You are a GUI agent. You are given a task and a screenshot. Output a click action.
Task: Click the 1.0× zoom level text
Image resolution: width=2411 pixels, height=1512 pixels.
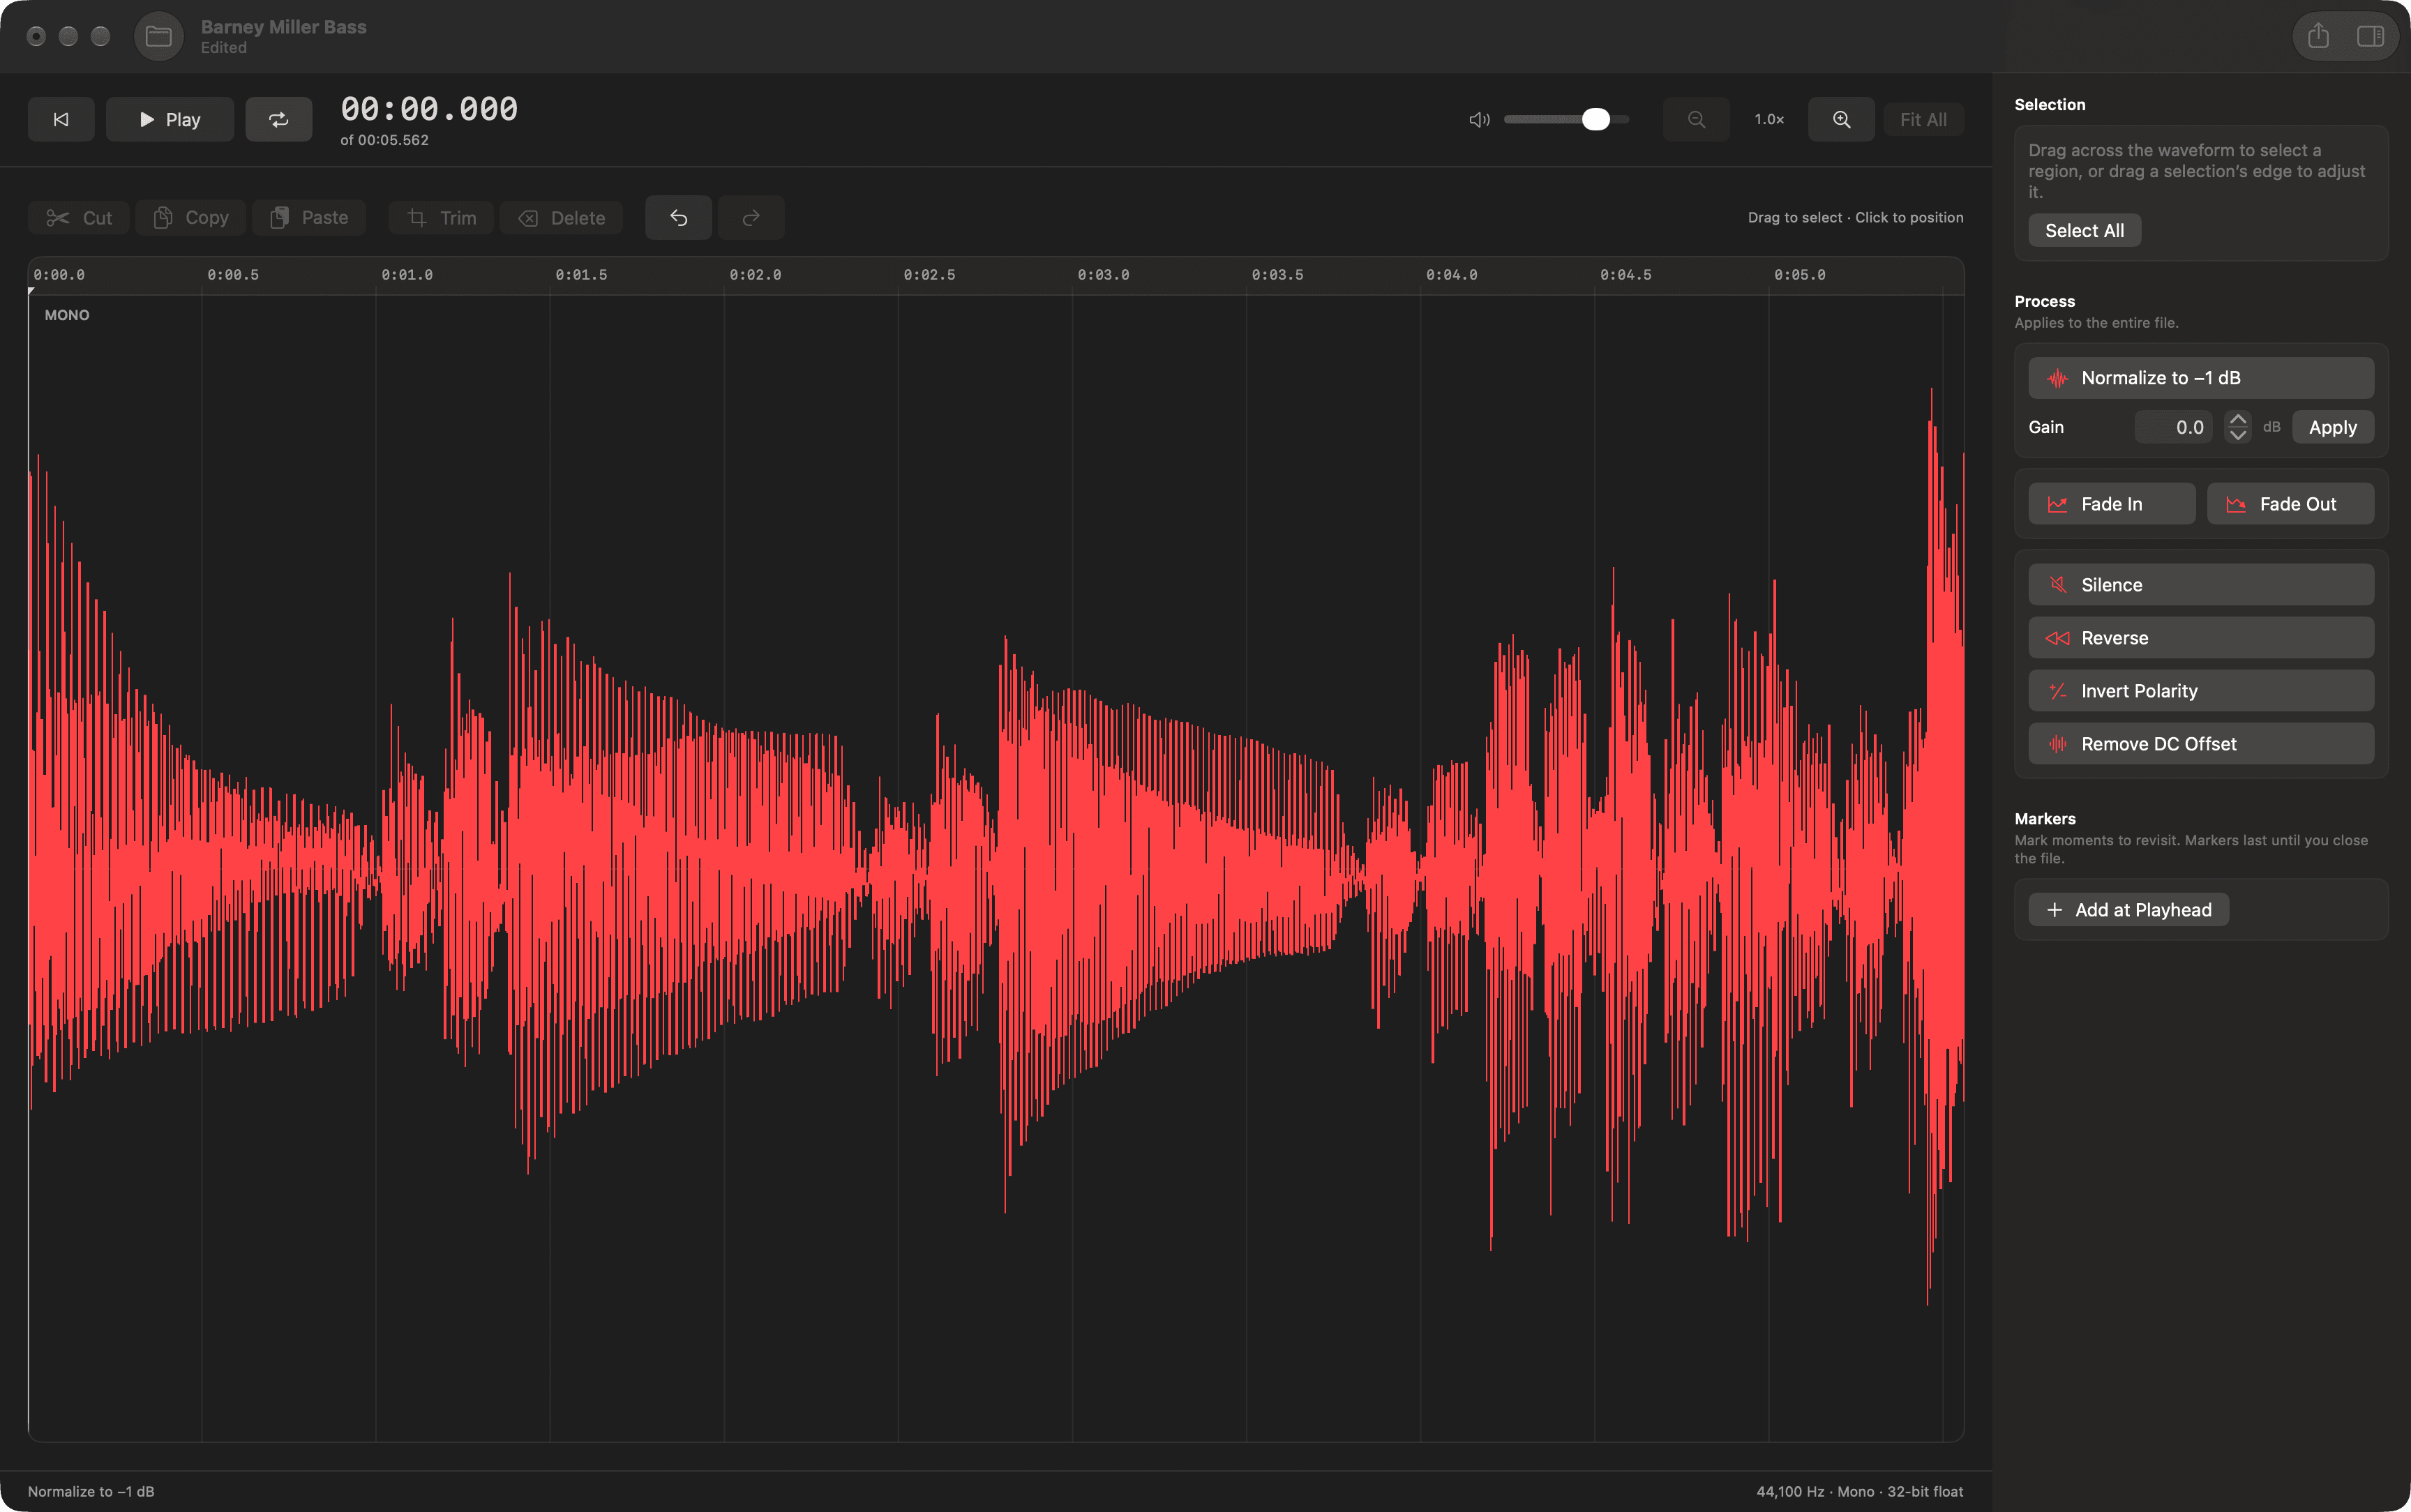click(1769, 120)
